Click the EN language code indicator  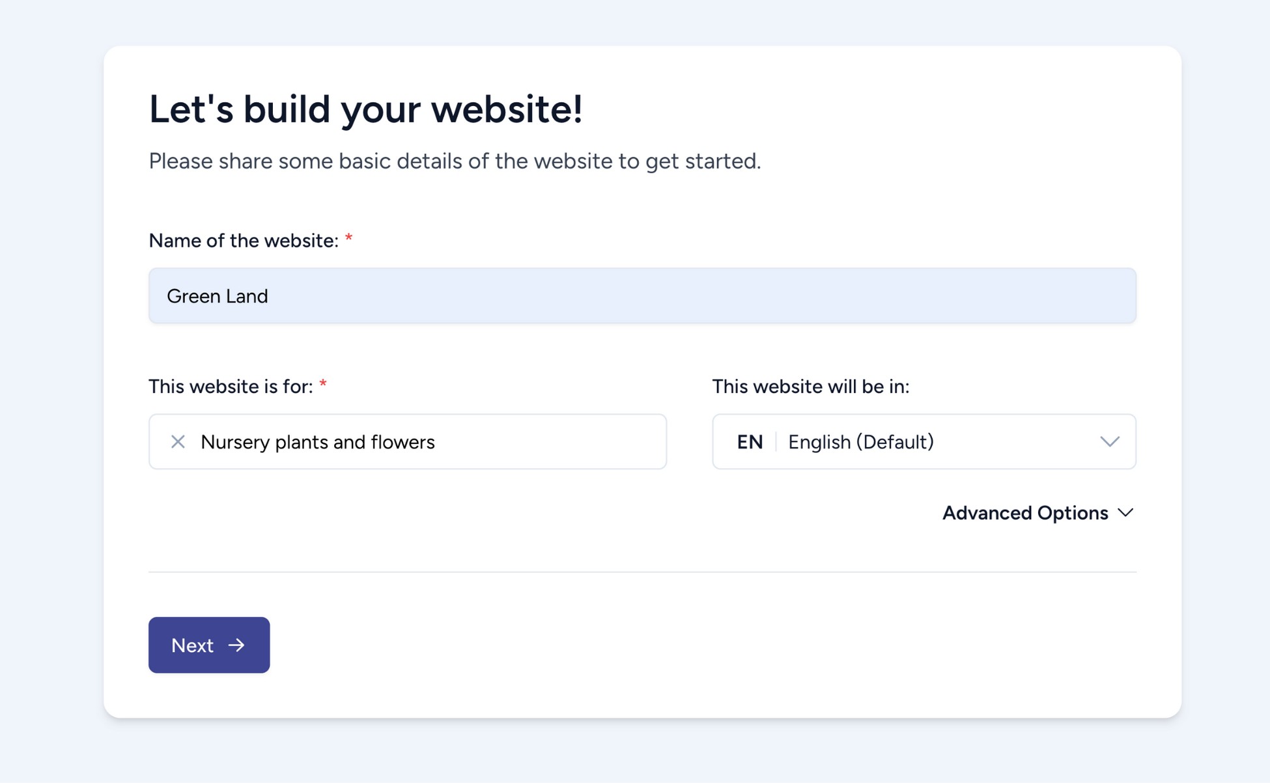click(x=750, y=442)
